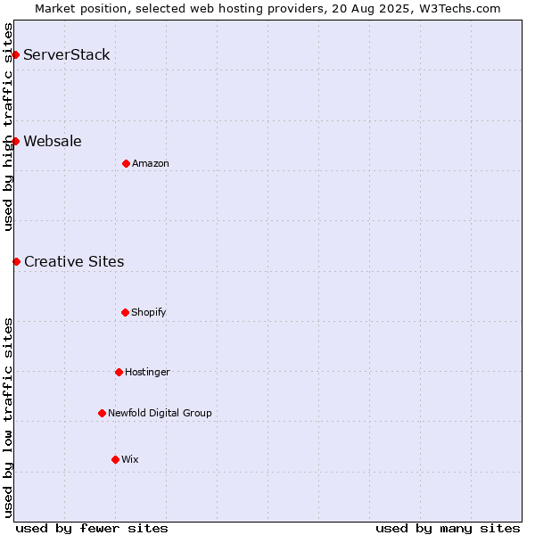535x535 pixels.
Task: Select the Hostinger label text
Action: pyautogui.click(x=147, y=372)
